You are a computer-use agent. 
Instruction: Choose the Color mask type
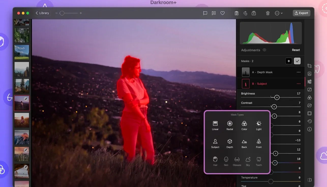pyautogui.click(x=244, y=126)
